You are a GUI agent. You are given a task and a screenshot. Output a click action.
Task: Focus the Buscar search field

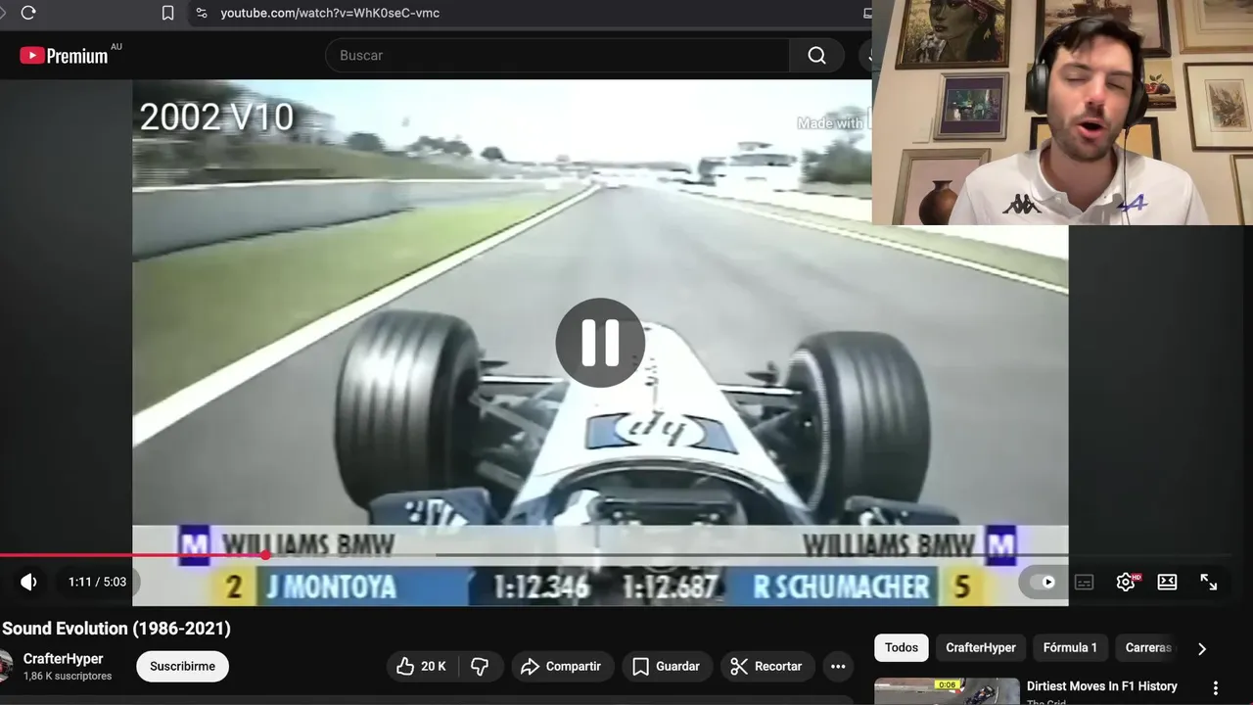click(x=557, y=56)
